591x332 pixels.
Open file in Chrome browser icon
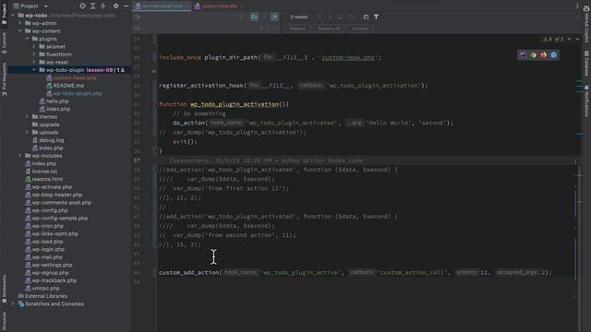pos(534,55)
